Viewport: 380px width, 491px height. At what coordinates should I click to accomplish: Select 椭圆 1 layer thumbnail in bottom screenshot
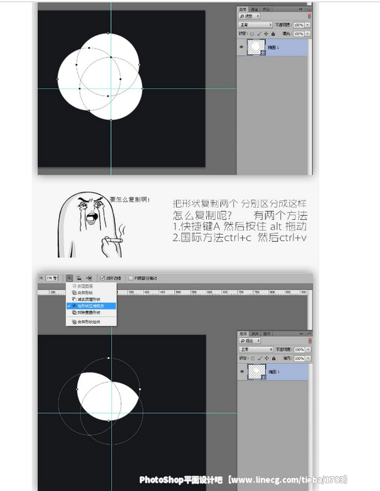[x=257, y=372]
